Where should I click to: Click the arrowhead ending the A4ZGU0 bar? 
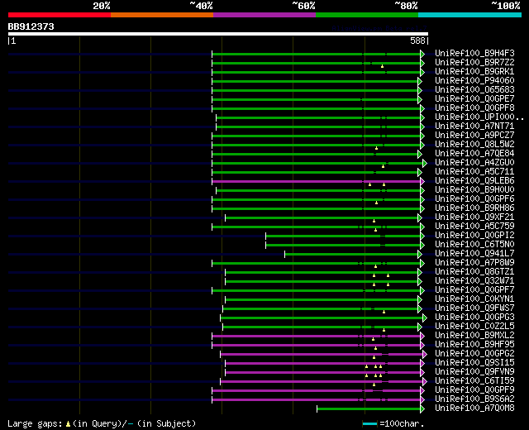(x=425, y=164)
